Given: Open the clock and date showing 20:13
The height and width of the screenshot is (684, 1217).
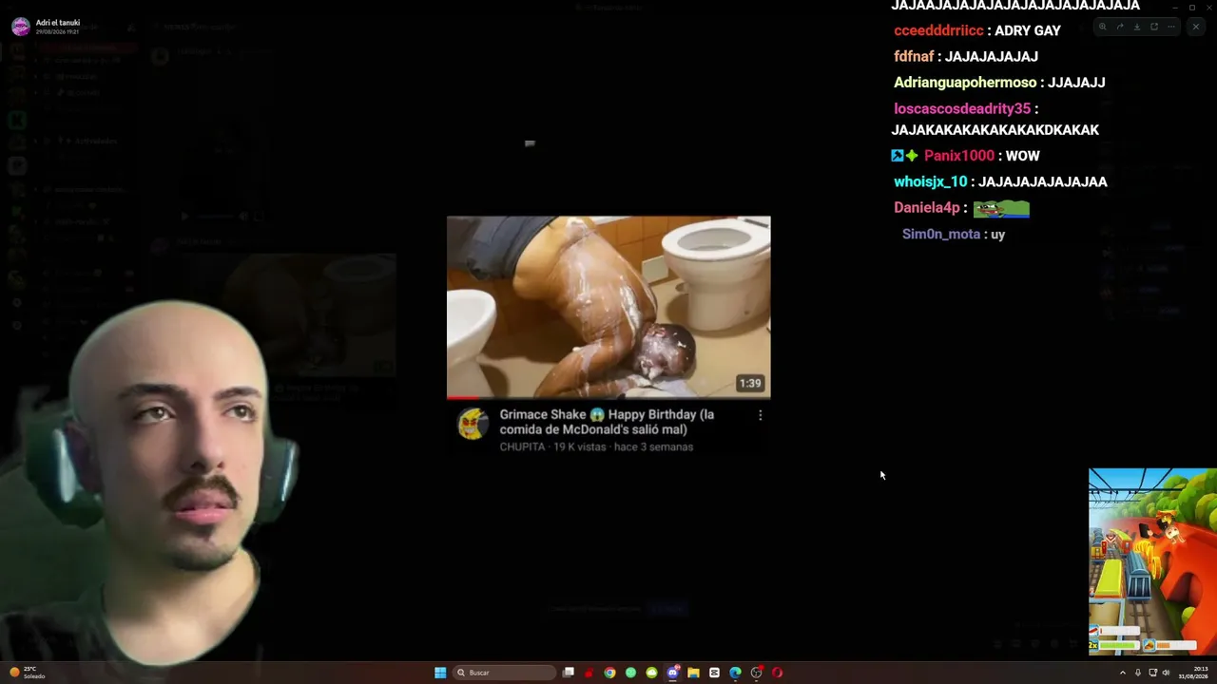Looking at the screenshot, I should 1193,673.
